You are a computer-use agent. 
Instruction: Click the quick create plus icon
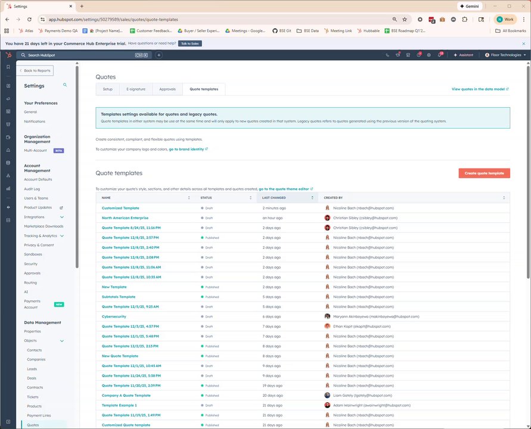(x=159, y=55)
